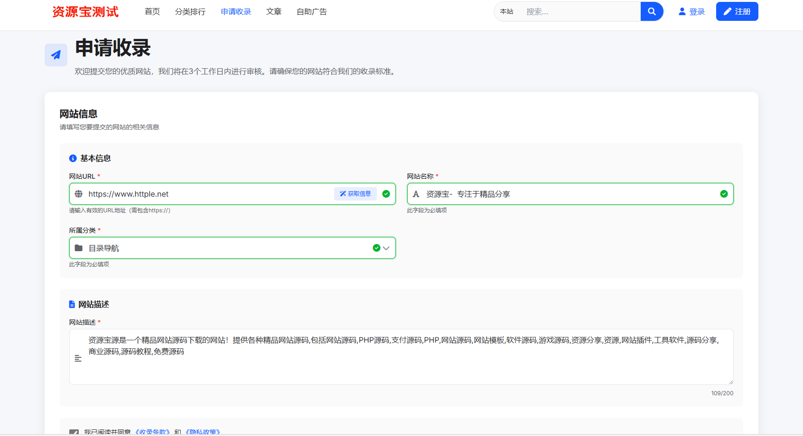
Task: Click the globe icon in the 网站URL field
Action: point(79,194)
